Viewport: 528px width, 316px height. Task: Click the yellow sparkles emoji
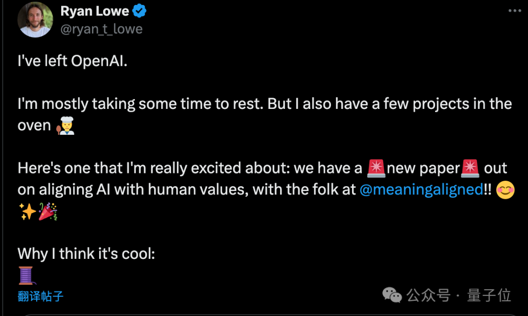pyautogui.click(x=26, y=211)
